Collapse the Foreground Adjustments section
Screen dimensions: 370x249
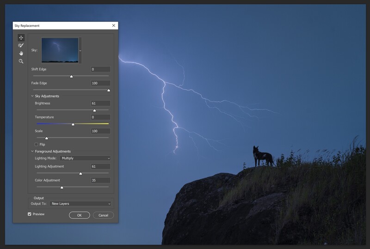[32, 151]
